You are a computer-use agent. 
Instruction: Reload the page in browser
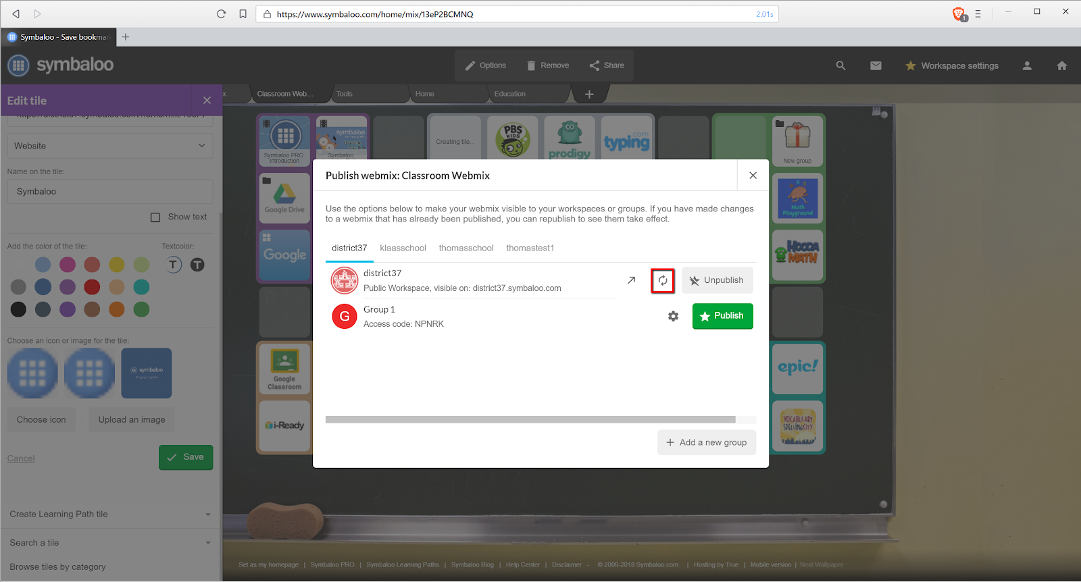click(221, 14)
